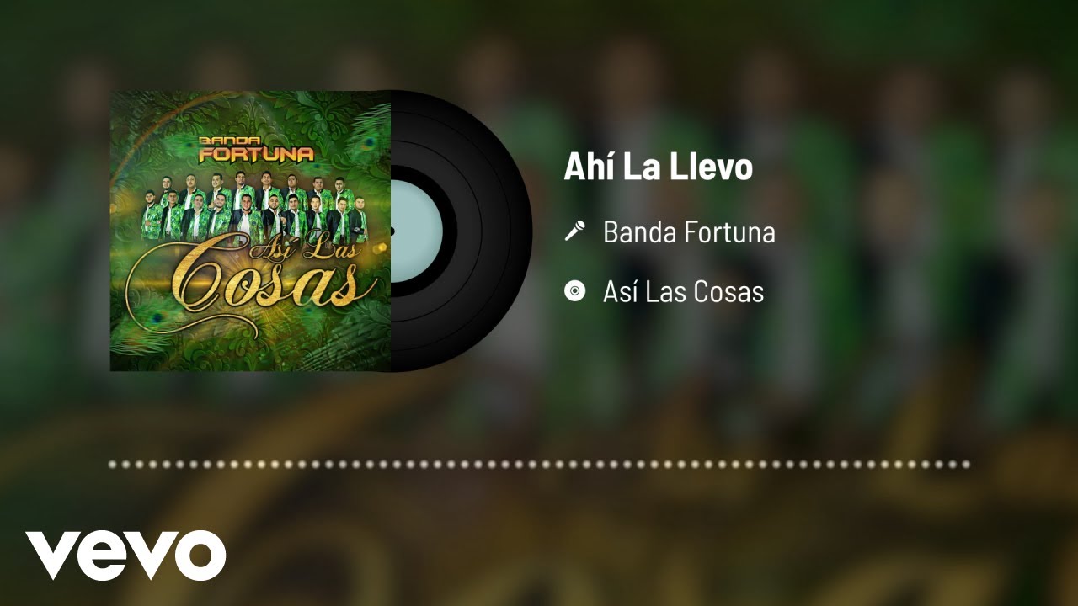This screenshot has width=1078, height=606.
Task: Open the artist name Banda Fortuna text
Action: pos(689,231)
